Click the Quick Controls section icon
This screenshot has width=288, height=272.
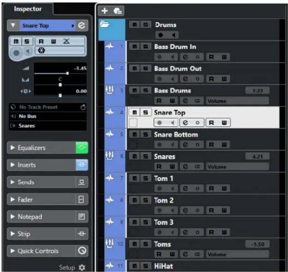(x=82, y=251)
